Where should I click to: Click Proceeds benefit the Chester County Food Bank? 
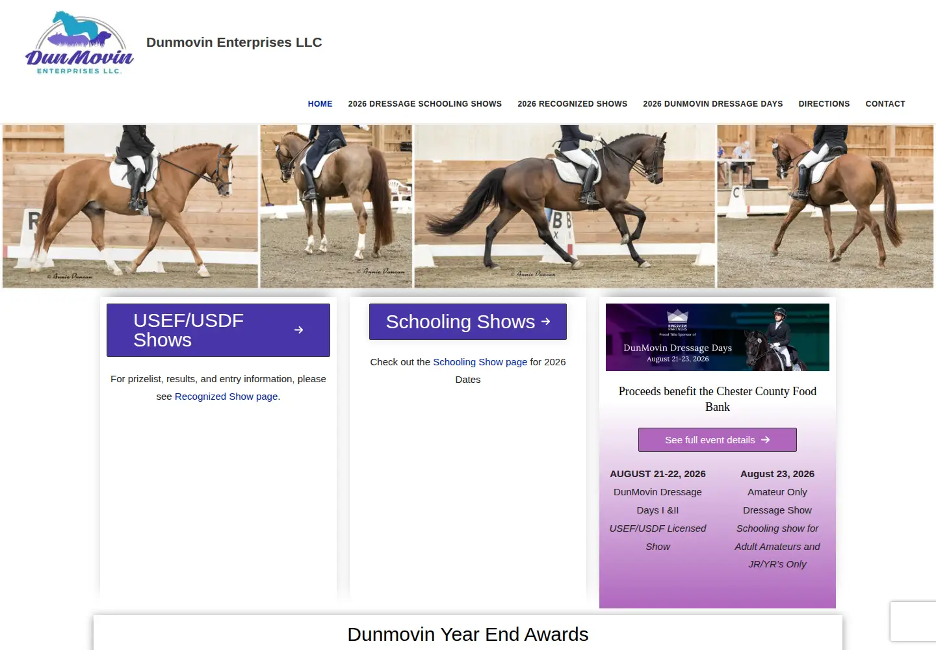point(718,399)
